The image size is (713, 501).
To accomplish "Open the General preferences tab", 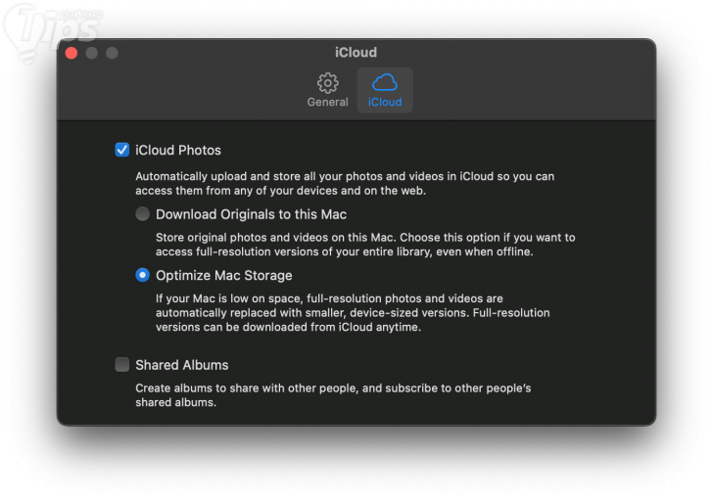I will (x=327, y=90).
